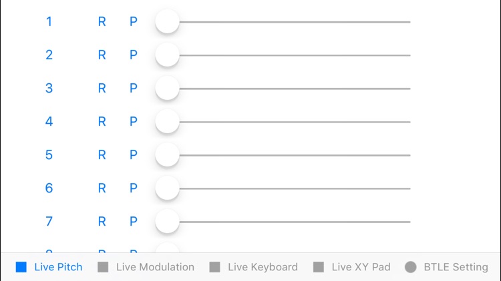Tap the Live Modulation square icon

coord(103,267)
